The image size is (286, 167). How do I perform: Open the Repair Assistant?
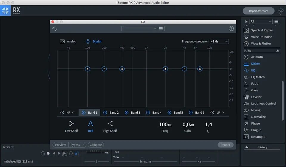click(x=259, y=11)
